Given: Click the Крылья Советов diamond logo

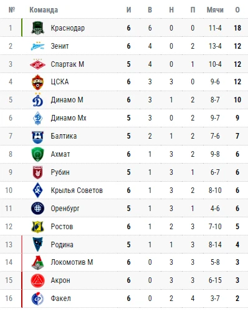Looking at the screenshot, I should coord(37,190).
